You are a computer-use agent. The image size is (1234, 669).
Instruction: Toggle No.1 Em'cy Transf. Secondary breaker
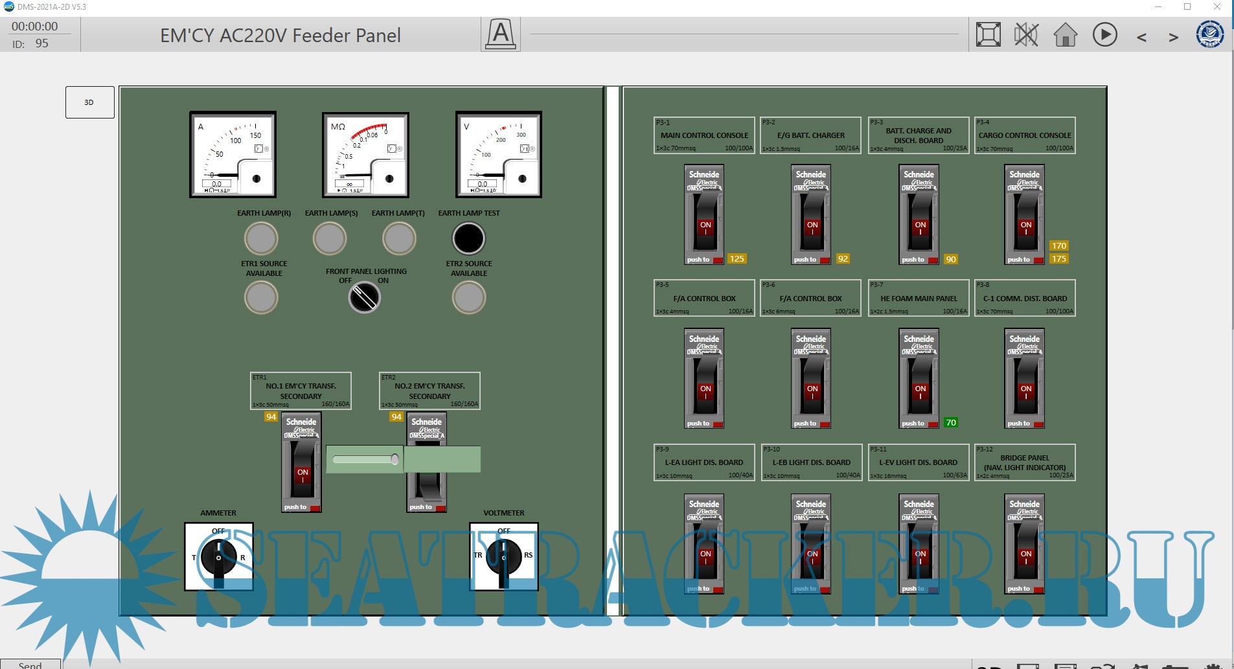point(301,470)
